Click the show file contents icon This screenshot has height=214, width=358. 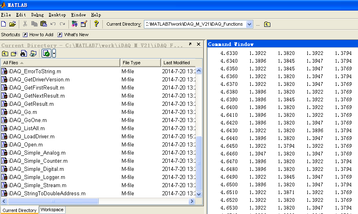[33, 54]
